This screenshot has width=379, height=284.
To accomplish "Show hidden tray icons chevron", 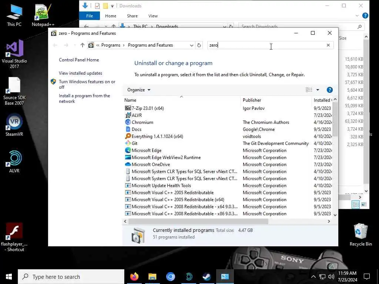I will click(x=313, y=277).
